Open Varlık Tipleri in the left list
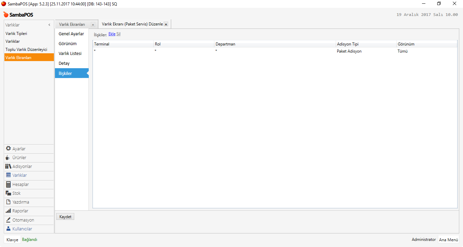The image size is (463, 247). [16, 34]
